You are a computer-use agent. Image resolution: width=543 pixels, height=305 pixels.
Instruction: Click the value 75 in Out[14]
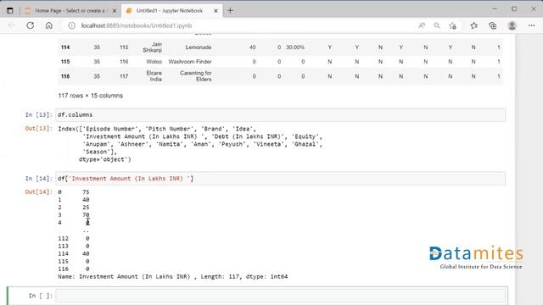coord(86,192)
